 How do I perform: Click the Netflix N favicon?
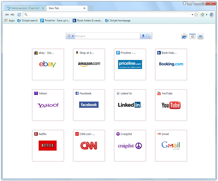[36, 134]
